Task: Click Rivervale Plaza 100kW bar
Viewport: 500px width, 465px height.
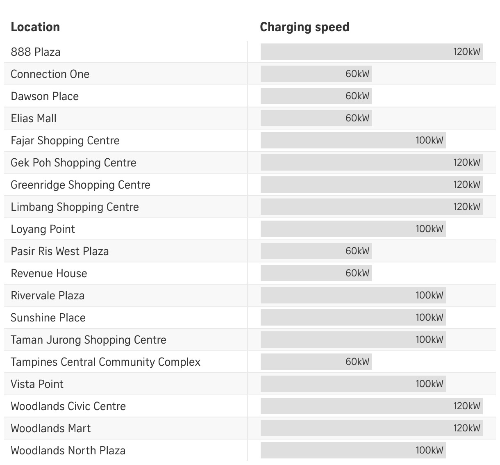Action: click(353, 295)
